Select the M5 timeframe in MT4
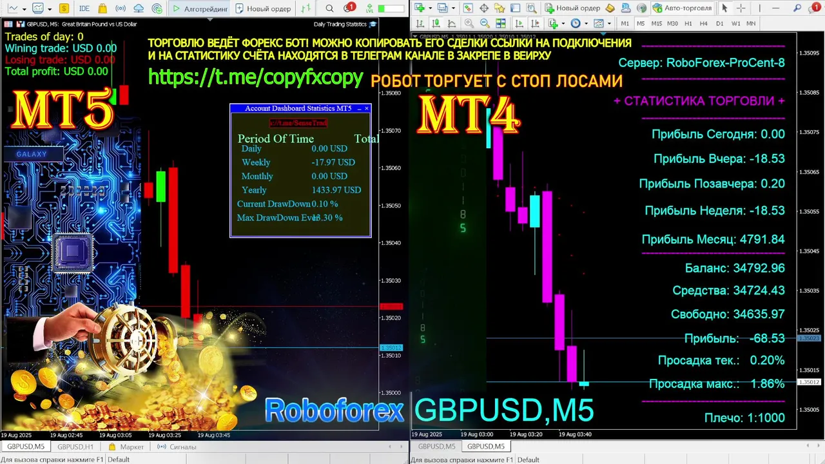Image resolution: width=825 pixels, height=464 pixels. (641, 23)
